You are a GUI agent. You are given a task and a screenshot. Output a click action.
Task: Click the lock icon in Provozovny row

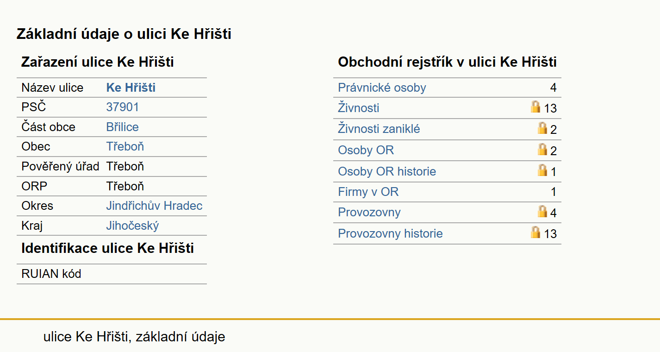pos(542,212)
